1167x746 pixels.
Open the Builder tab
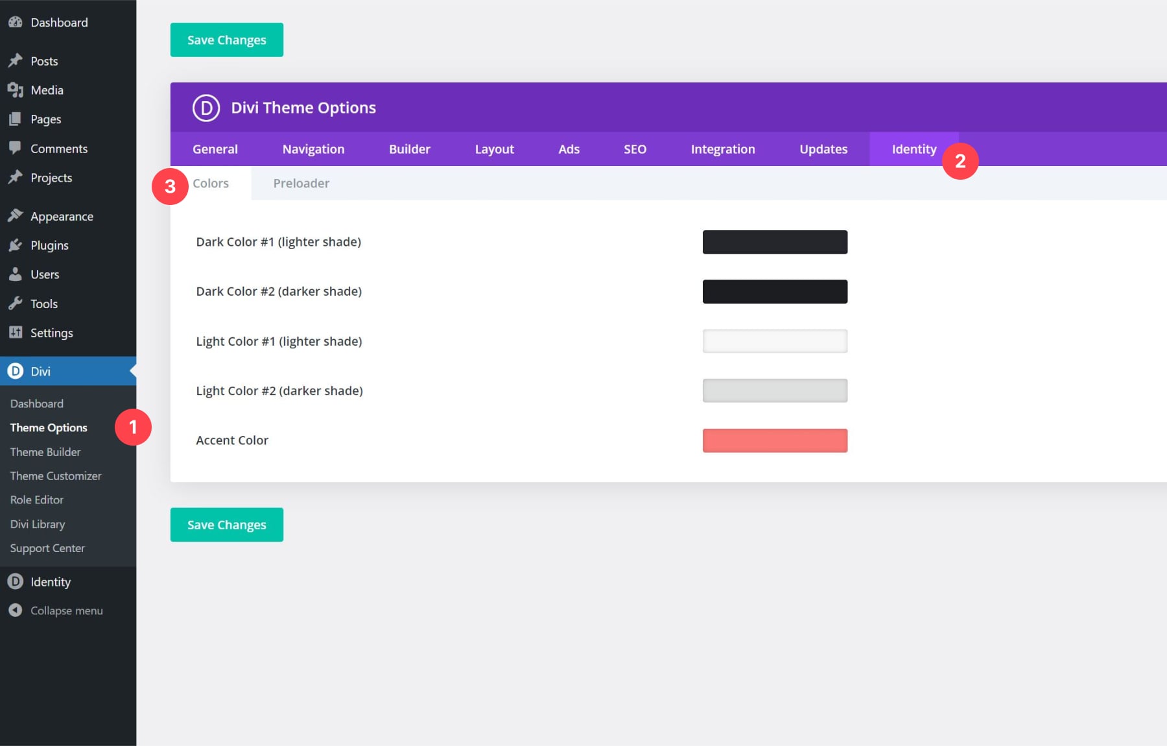(x=410, y=149)
